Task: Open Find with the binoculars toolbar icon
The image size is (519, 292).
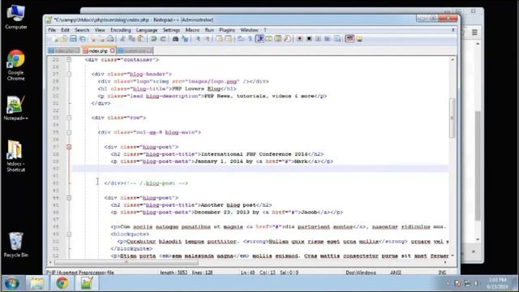Action: pyautogui.click(x=175, y=39)
